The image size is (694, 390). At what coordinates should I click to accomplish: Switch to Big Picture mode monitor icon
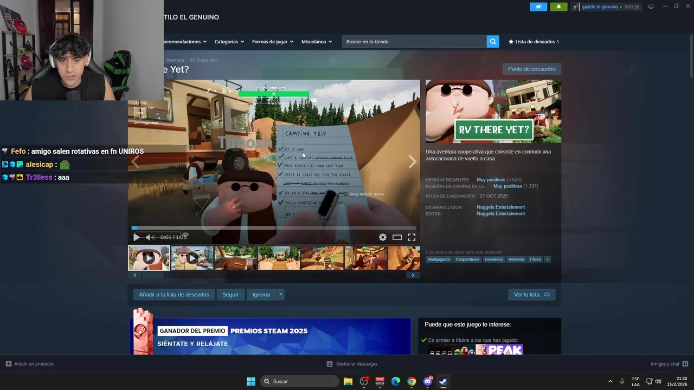[x=651, y=6]
